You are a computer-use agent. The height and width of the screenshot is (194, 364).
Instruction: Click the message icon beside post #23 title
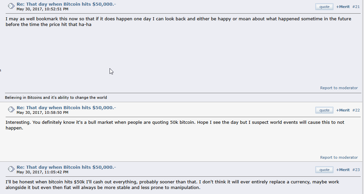click(x=11, y=169)
